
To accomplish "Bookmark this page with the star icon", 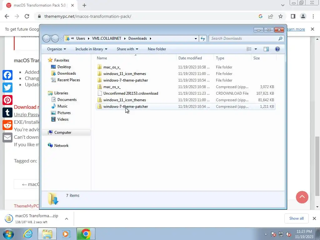I will (281, 16).
